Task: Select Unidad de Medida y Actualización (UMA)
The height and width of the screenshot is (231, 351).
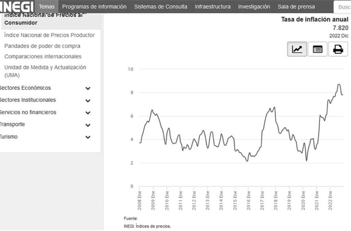Action: [45, 67]
